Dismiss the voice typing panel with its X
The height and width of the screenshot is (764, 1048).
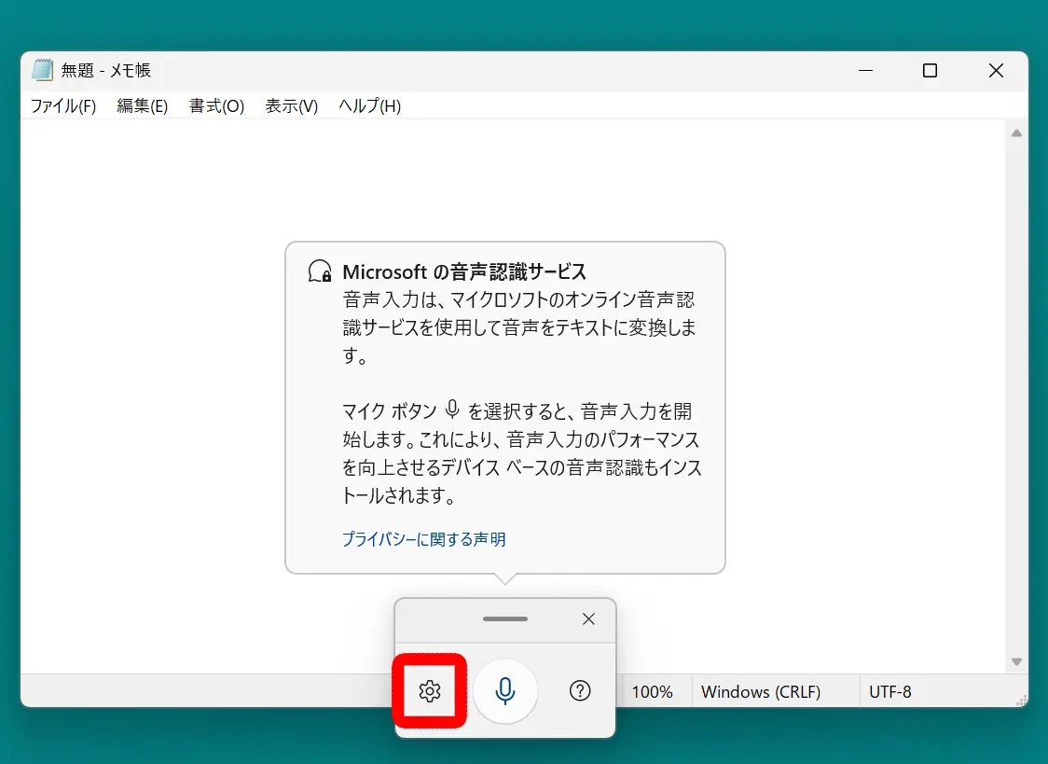pos(588,618)
